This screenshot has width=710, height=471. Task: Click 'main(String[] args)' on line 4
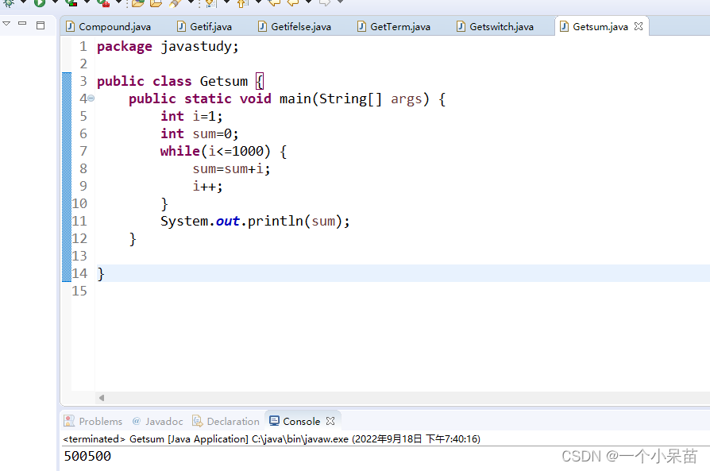[354, 98]
